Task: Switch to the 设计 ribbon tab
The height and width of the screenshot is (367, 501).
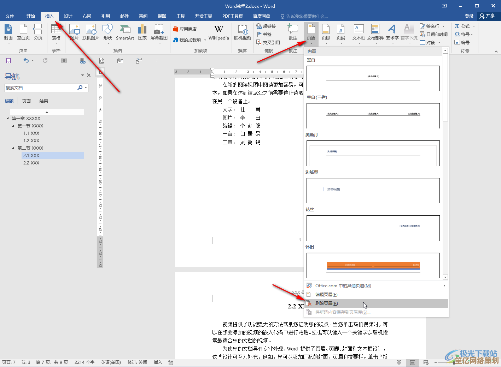Action: tap(68, 16)
